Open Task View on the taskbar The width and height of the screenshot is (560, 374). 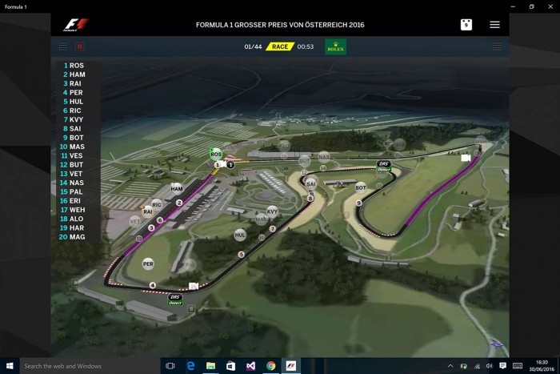coord(170,366)
